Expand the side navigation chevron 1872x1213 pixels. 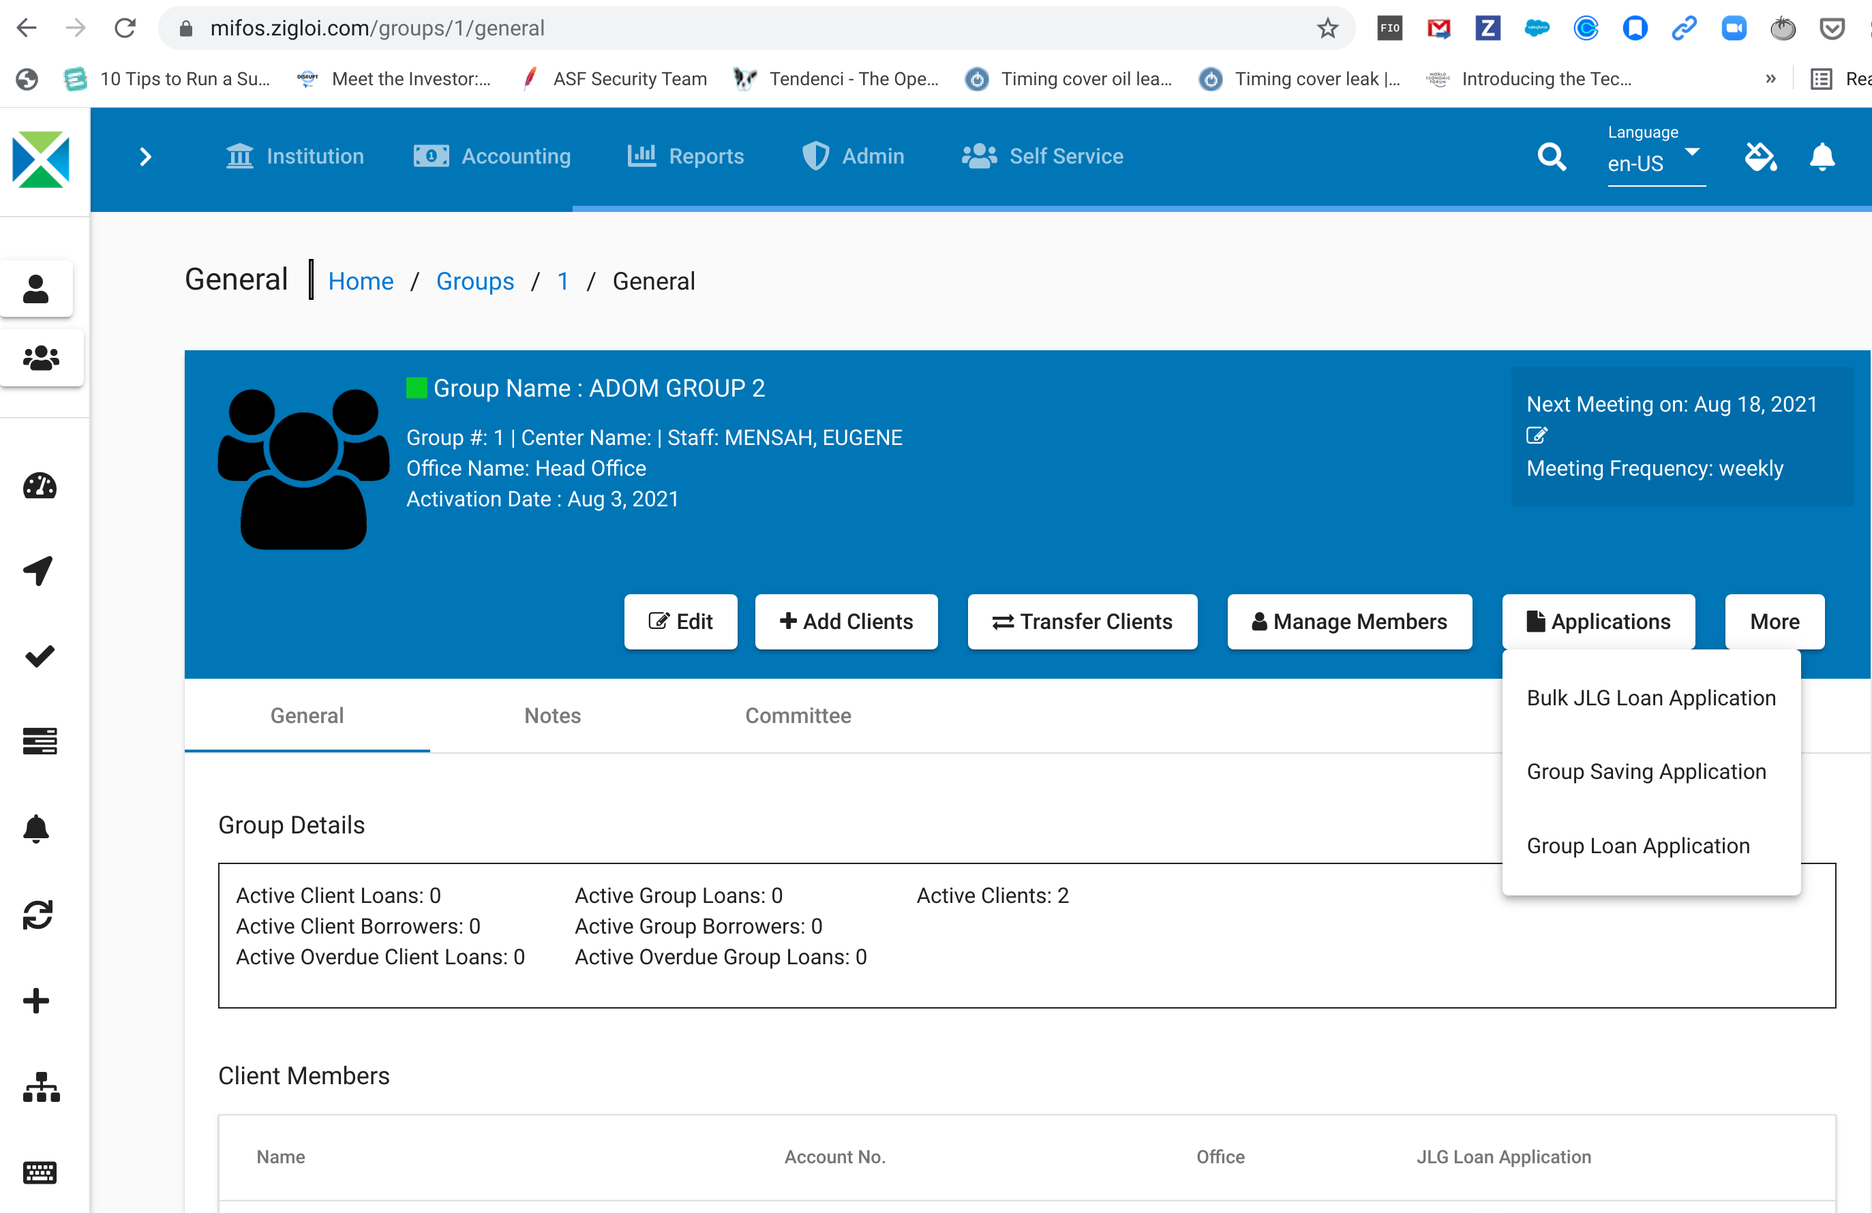tap(145, 157)
